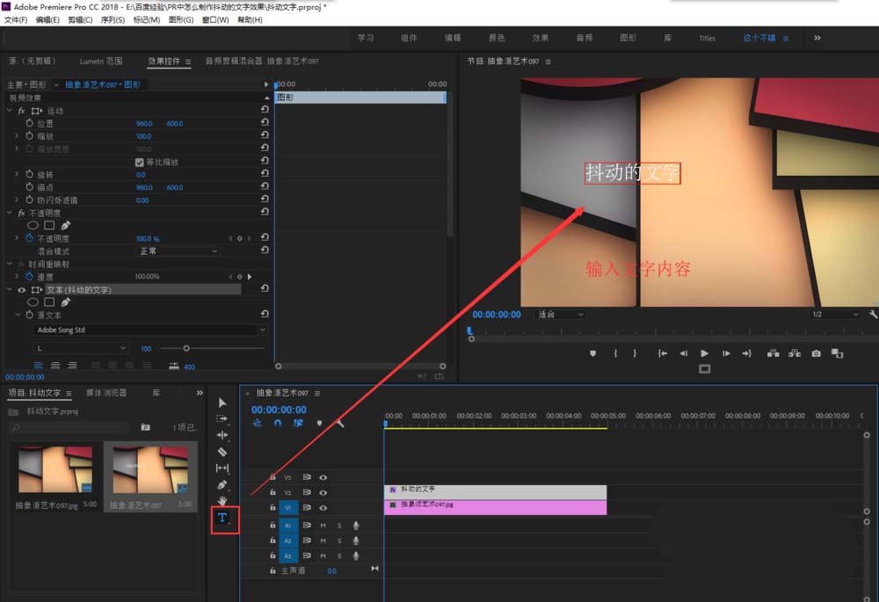Select the Selection tool
This screenshot has width=879, height=602.
tap(222, 402)
